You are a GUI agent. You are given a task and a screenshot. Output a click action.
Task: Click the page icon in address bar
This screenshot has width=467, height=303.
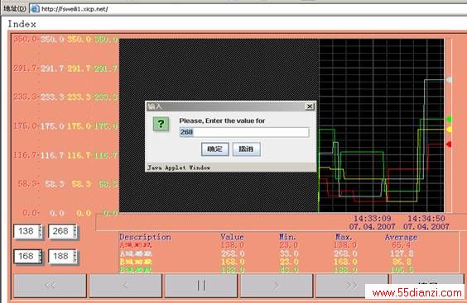pos(35,9)
